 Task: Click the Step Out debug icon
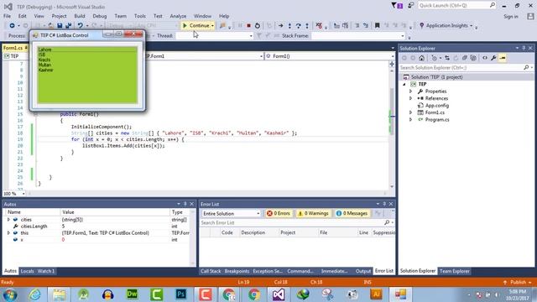[307, 26]
